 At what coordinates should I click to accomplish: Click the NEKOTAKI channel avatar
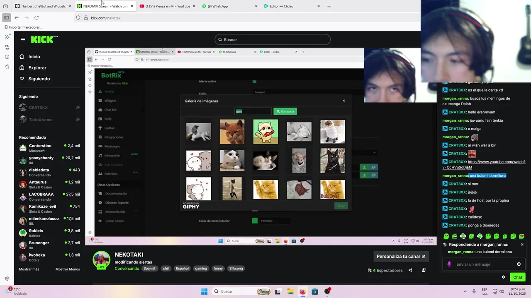(101, 260)
